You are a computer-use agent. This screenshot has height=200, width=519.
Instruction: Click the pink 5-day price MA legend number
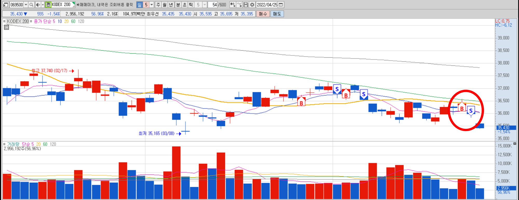pyautogui.click(x=54, y=21)
